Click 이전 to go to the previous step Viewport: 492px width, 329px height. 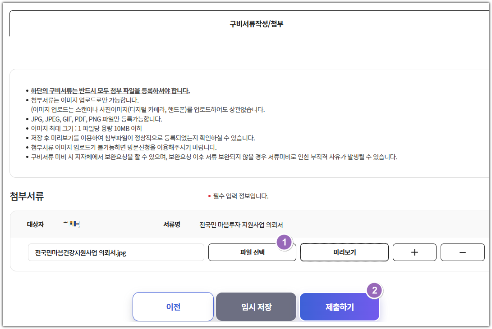[x=173, y=306]
